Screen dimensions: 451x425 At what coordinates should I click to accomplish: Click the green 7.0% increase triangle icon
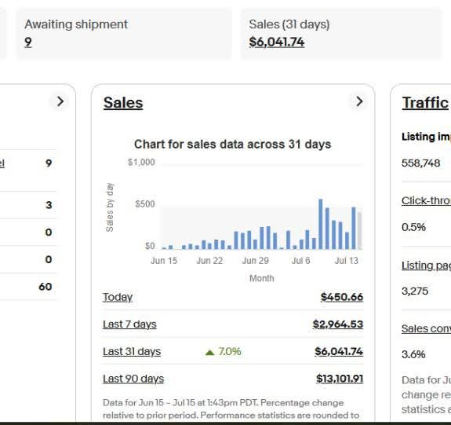coord(210,352)
